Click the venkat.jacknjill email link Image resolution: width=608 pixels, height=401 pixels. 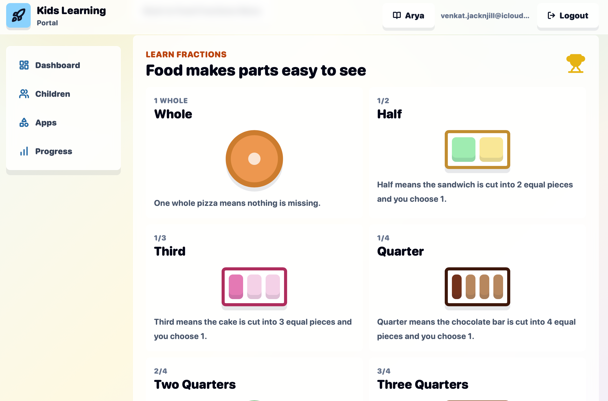485,16
